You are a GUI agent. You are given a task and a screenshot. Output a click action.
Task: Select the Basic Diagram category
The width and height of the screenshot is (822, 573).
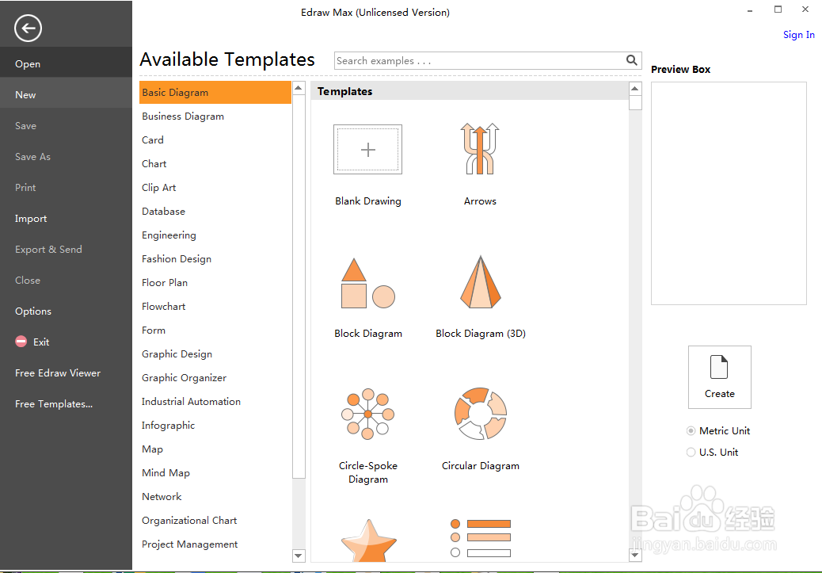[x=215, y=93]
